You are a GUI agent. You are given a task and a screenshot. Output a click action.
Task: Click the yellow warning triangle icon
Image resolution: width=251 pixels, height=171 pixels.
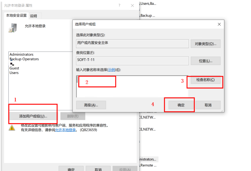(x=12, y=128)
